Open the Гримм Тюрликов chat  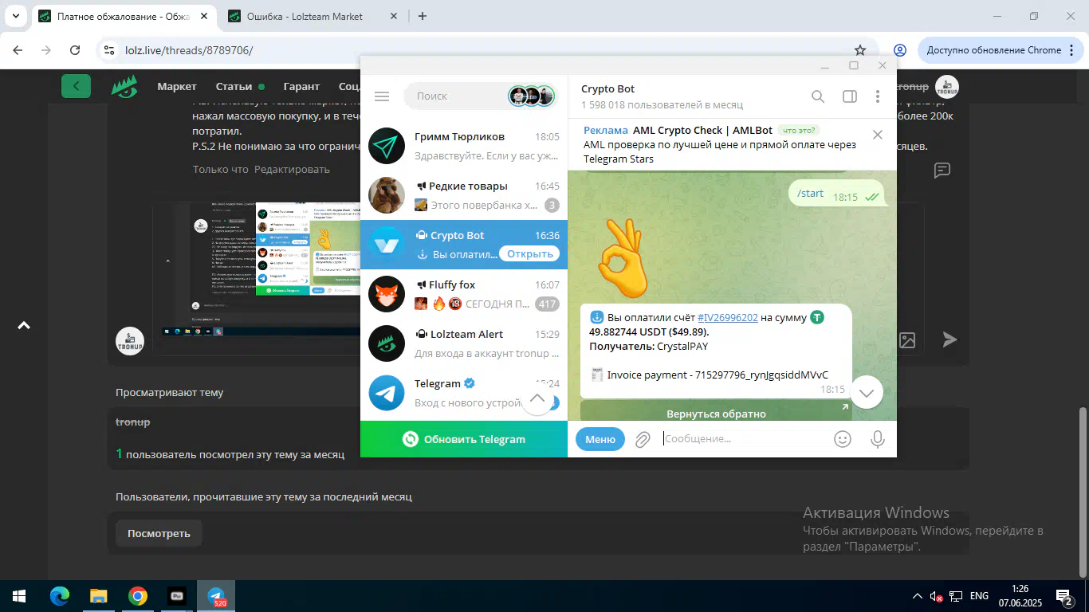pyautogui.click(x=464, y=146)
